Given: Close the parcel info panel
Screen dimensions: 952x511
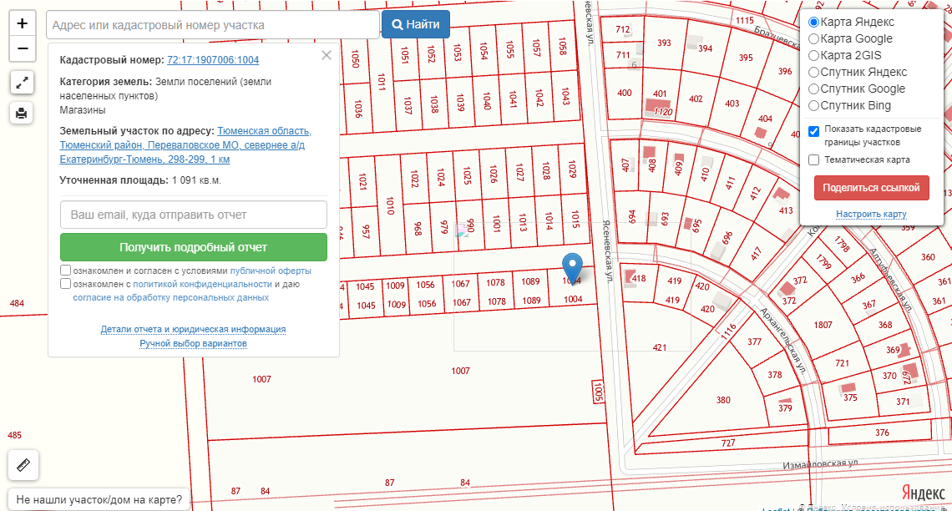Looking at the screenshot, I should click(x=327, y=55).
